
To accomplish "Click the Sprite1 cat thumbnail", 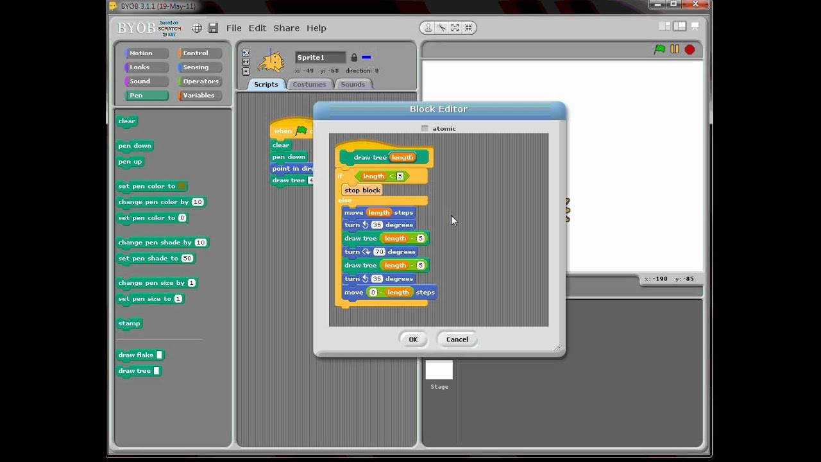I will click(271, 62).
